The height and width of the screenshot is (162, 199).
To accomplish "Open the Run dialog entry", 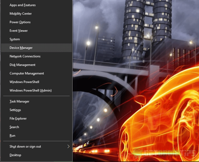I will pyautogui.click(x=36, y=136).
